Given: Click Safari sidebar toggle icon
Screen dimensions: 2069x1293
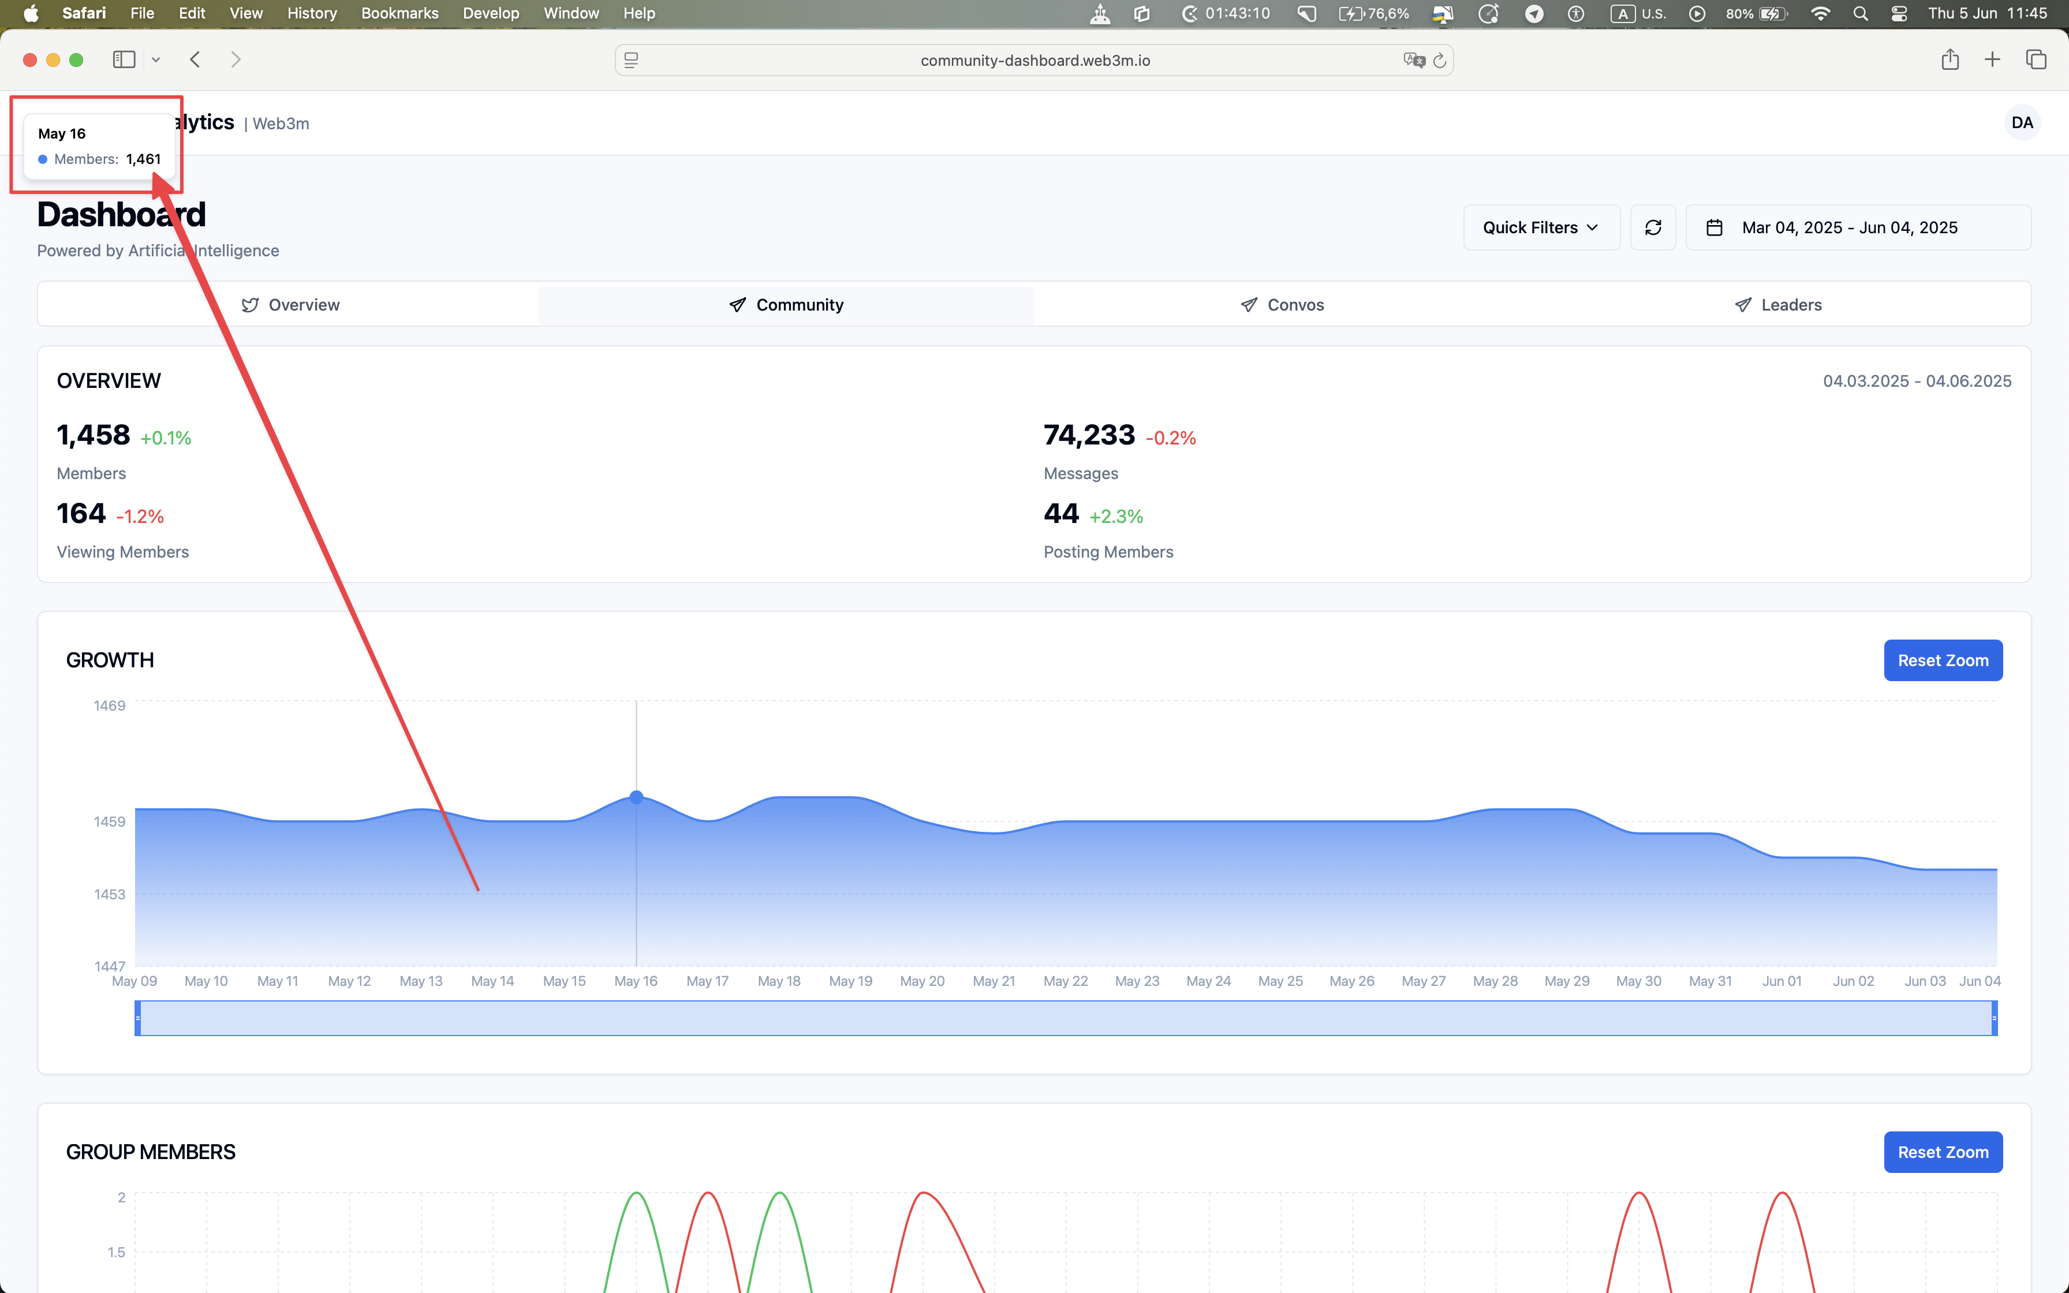Looking at the screenshot, I should [x=124, y=60].
